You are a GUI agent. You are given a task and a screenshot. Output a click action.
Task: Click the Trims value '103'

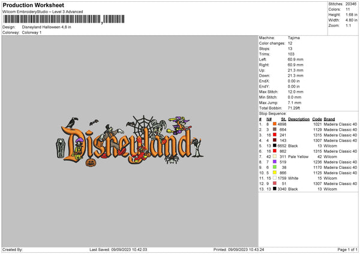coord(291,54)
